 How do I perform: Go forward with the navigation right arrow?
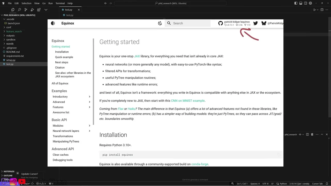[x=111, y=3]
